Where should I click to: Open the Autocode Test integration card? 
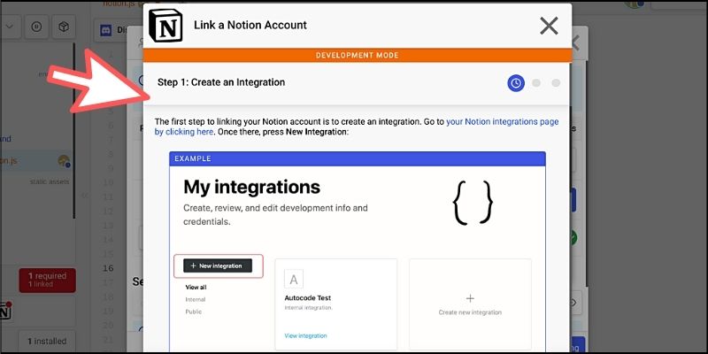click(x=336, y=304)
